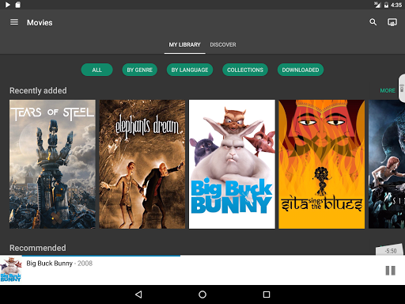The image size is (405, 304).
Task: Open the remote control side handle
Action: coord(402,88)
